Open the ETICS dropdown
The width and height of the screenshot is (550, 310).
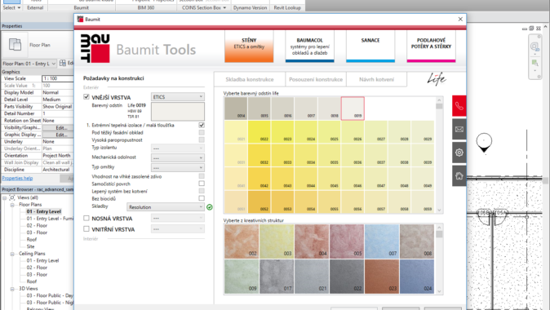click(x=178, y=97)
